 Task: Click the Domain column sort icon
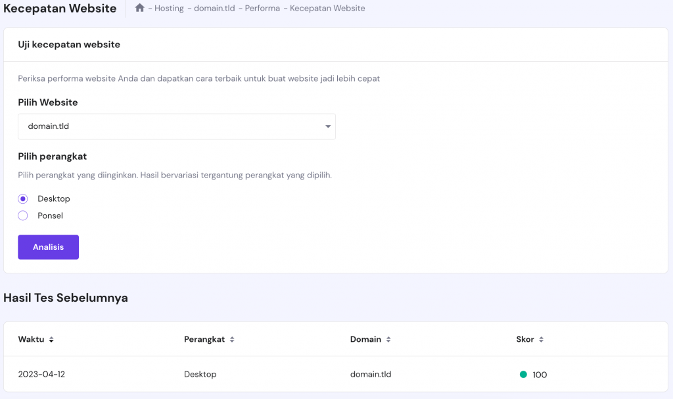(388, 340)
